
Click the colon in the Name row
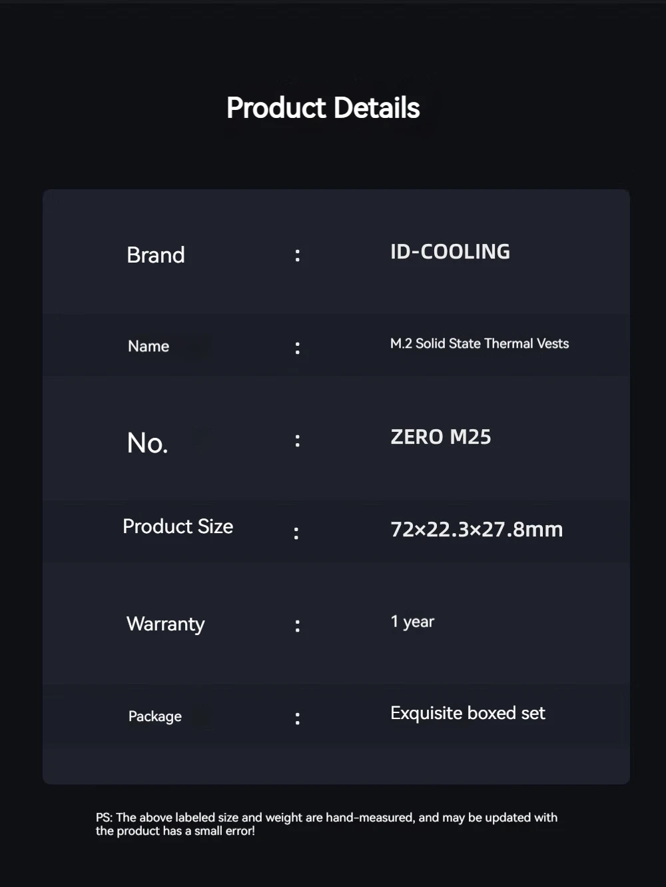(x=298, y=348)
